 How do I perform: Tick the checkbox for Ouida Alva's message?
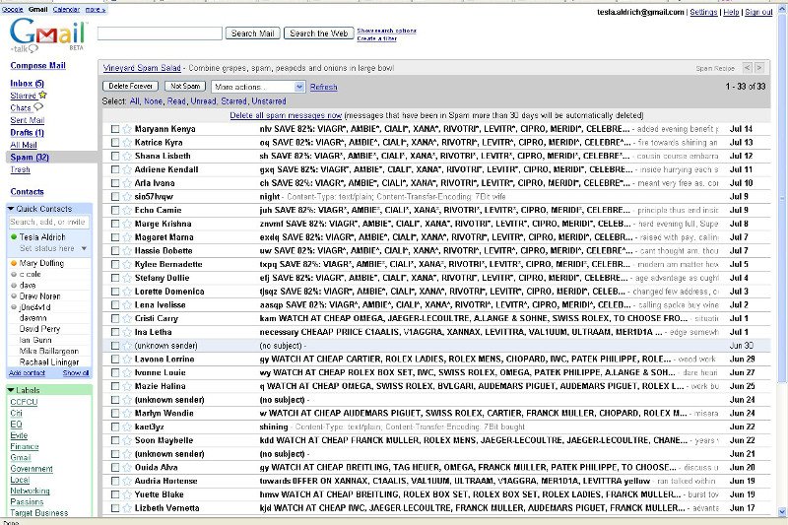tap(114, 467)
